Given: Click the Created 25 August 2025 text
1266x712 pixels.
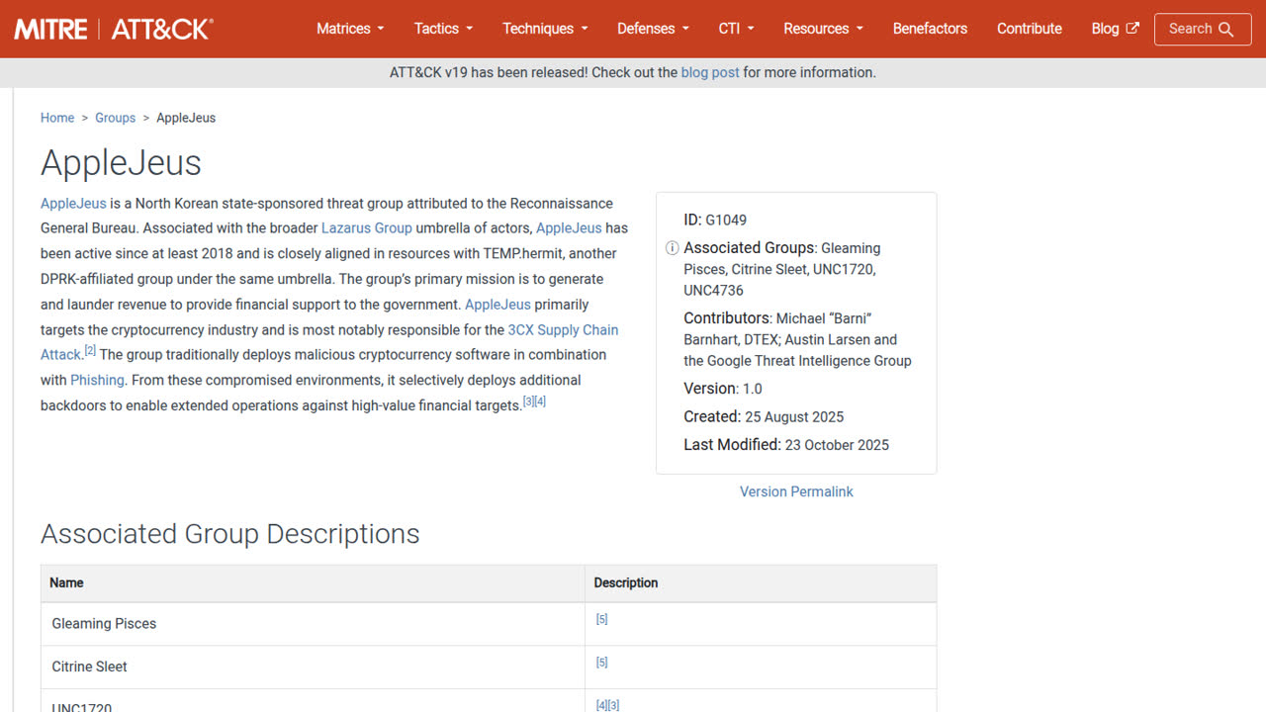Looking at the screenshot, I should pyautogui.click(x=764, y=416).
